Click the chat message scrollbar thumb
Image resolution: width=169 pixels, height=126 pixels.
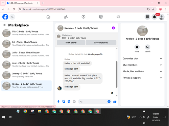[117, 74]
